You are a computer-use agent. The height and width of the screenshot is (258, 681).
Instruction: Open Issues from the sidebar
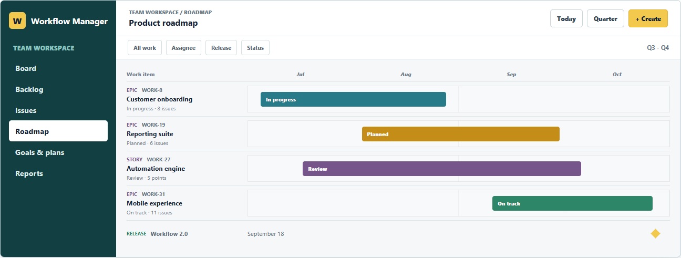pos(58,110)
